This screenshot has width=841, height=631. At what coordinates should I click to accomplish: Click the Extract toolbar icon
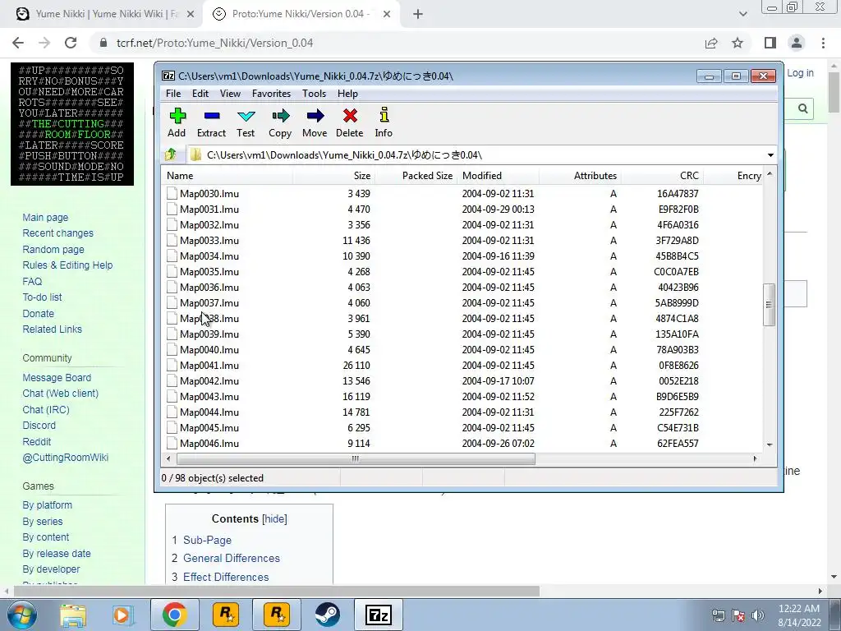tap(211, 123)
